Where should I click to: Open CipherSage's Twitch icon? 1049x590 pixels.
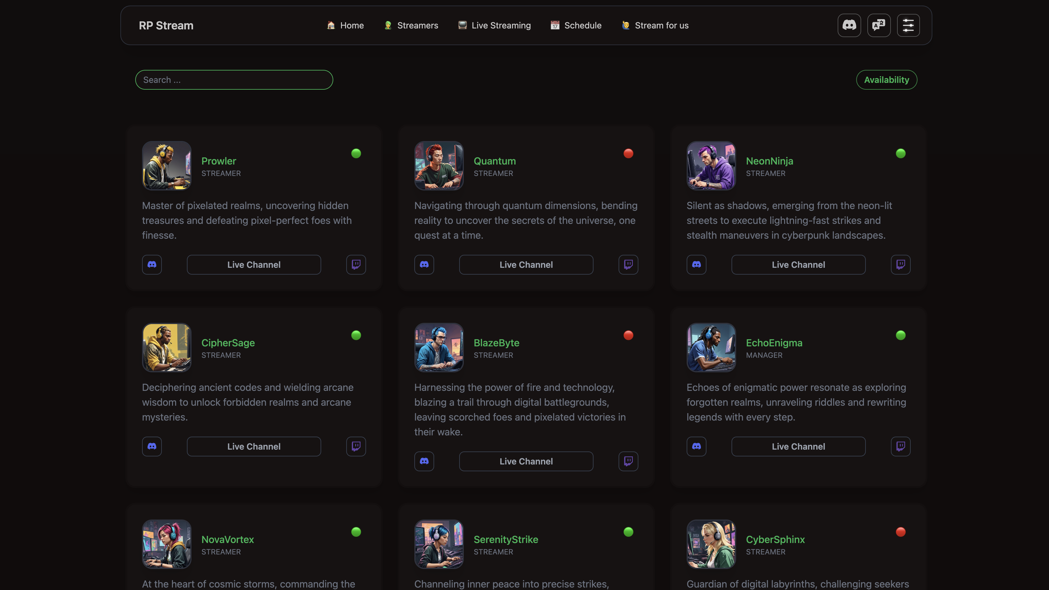[356, 447]
